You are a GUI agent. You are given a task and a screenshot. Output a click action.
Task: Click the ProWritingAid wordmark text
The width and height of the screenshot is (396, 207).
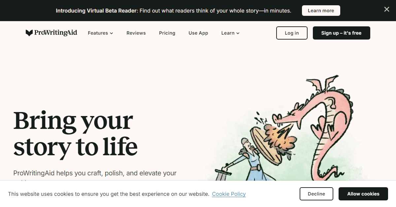coord(55,33)
